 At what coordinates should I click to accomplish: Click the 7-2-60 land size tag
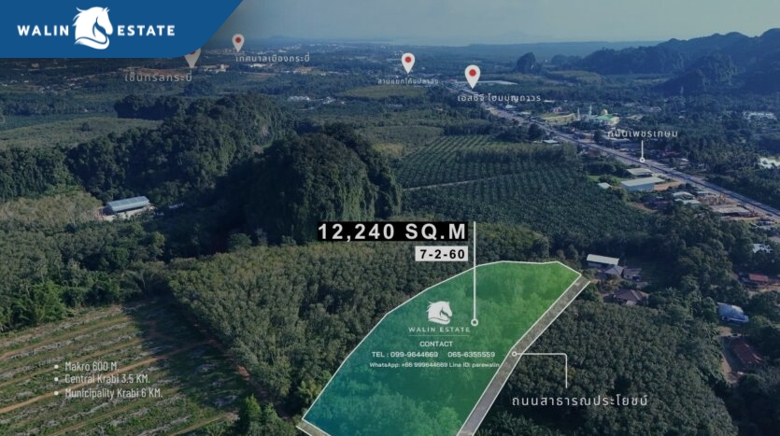[441, 254]
